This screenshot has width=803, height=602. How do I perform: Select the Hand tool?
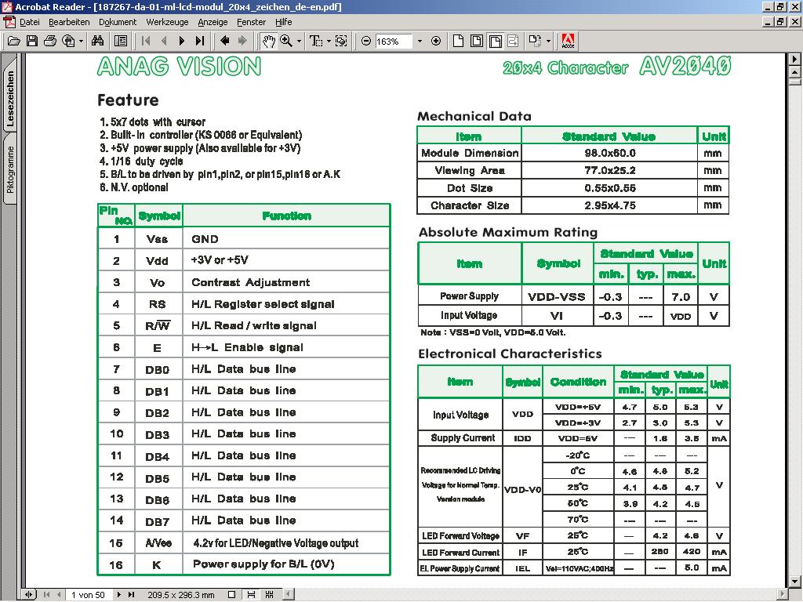pyautogui.click(x=269, y=41)
